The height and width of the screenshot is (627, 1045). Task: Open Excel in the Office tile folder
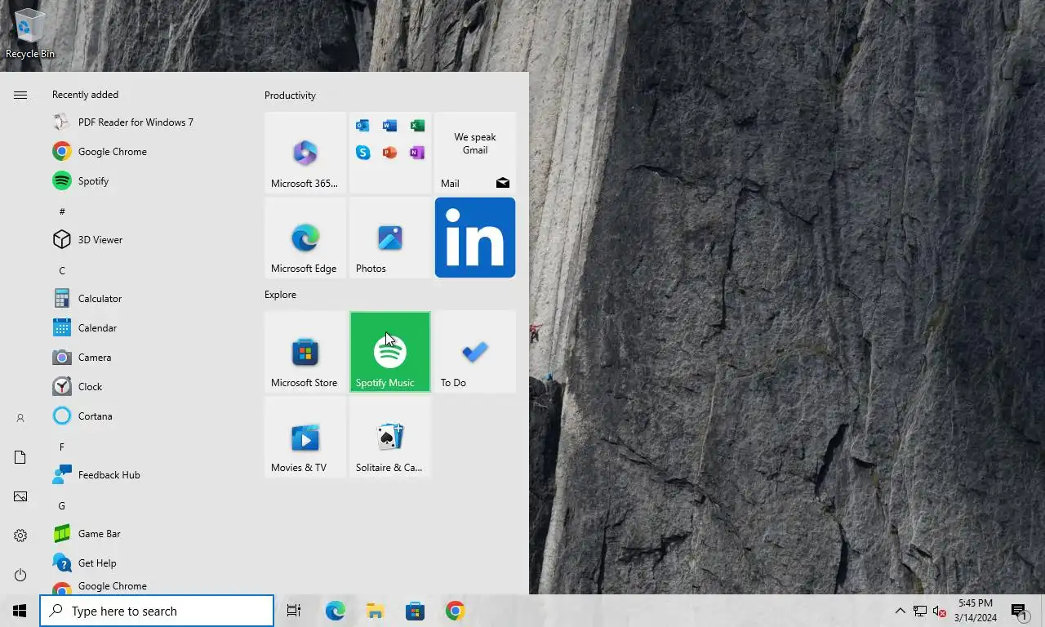tap(417, 126)
